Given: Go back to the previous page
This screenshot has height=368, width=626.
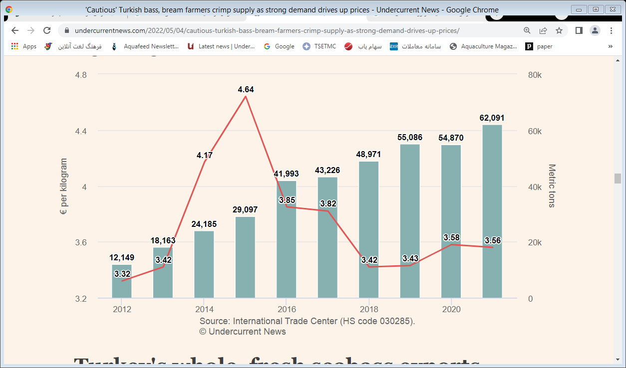Looking at the screenshot, I should tap(15, 30).
